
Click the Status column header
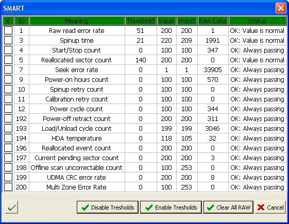257,21
